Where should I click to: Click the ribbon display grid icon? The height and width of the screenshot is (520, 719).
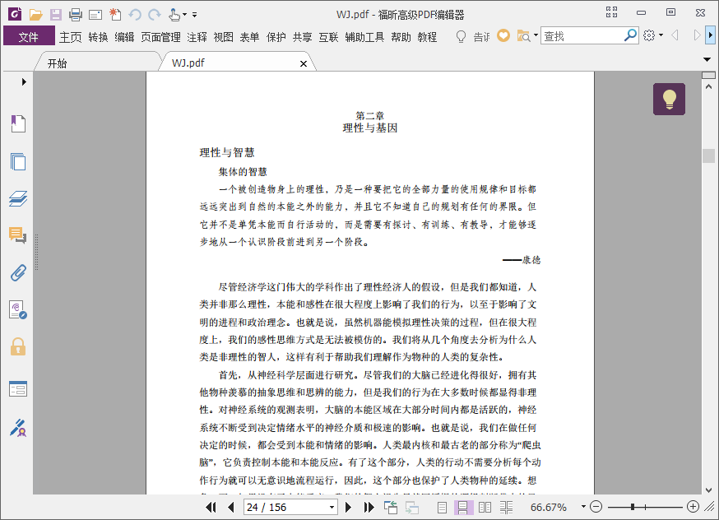[611, 12]
